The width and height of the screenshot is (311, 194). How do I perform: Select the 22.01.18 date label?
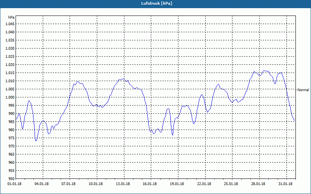204,184
